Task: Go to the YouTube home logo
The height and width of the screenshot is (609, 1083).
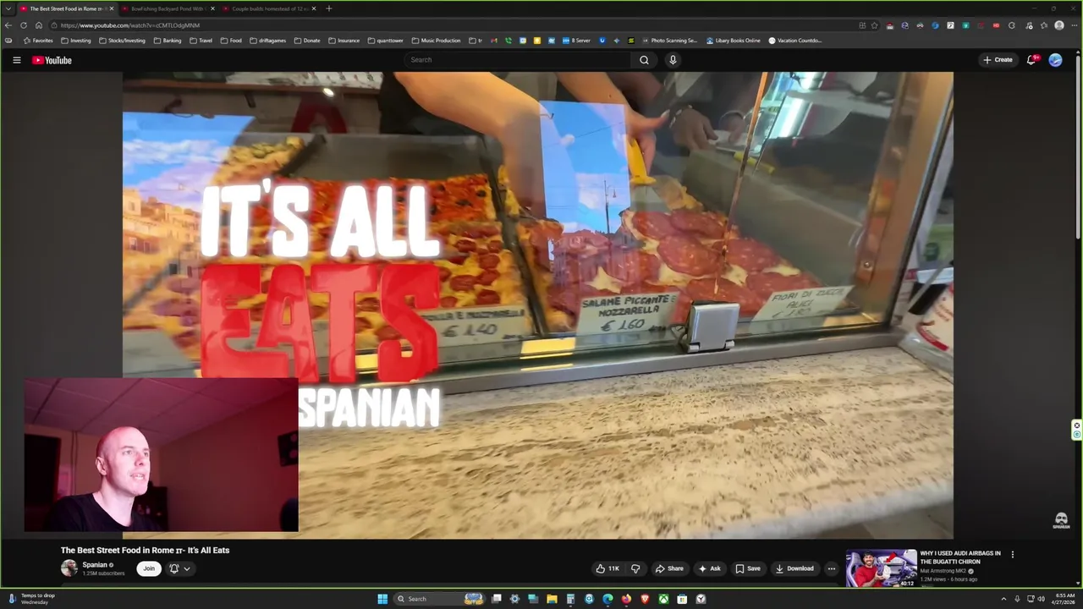Action: pyautogui.click(x=52, y=60)
